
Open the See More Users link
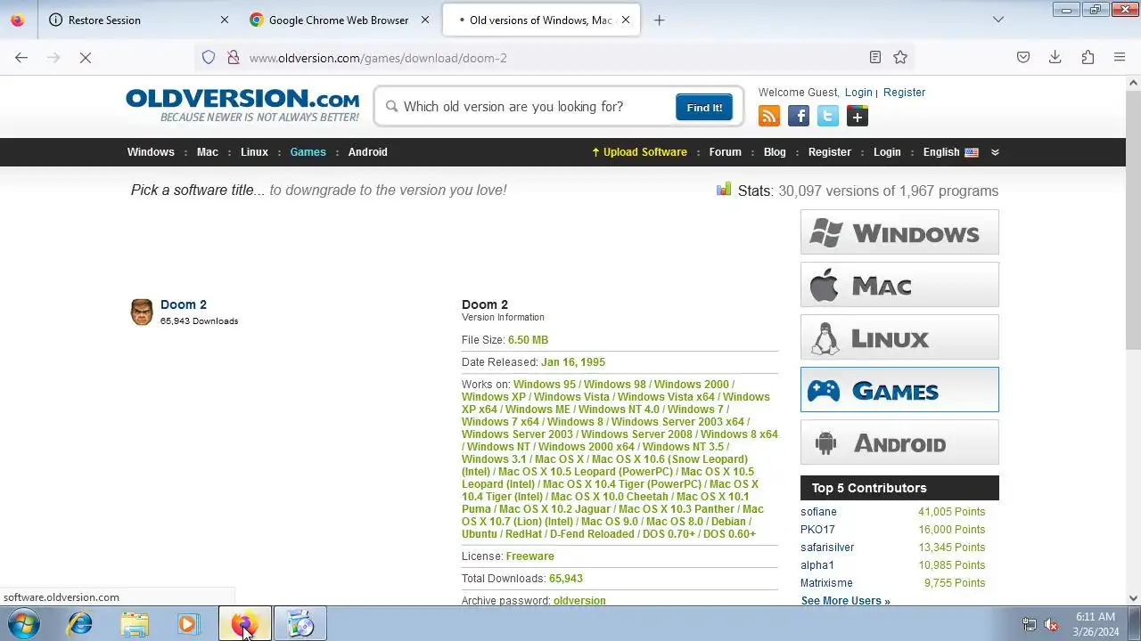[x=845, y=601]
